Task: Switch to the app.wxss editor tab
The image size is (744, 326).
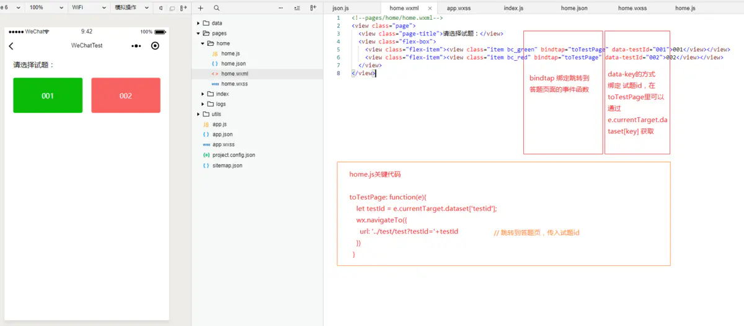Action: [x=460, y=8]
